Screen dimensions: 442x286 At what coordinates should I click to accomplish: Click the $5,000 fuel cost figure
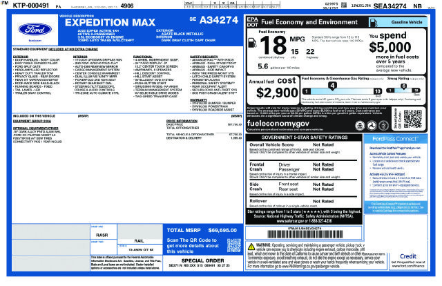(x=390, y=47)
